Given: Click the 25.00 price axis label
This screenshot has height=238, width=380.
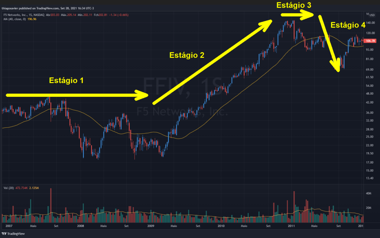Looking at the screenshot, I should pyautogui.click(x=370, y=137).
